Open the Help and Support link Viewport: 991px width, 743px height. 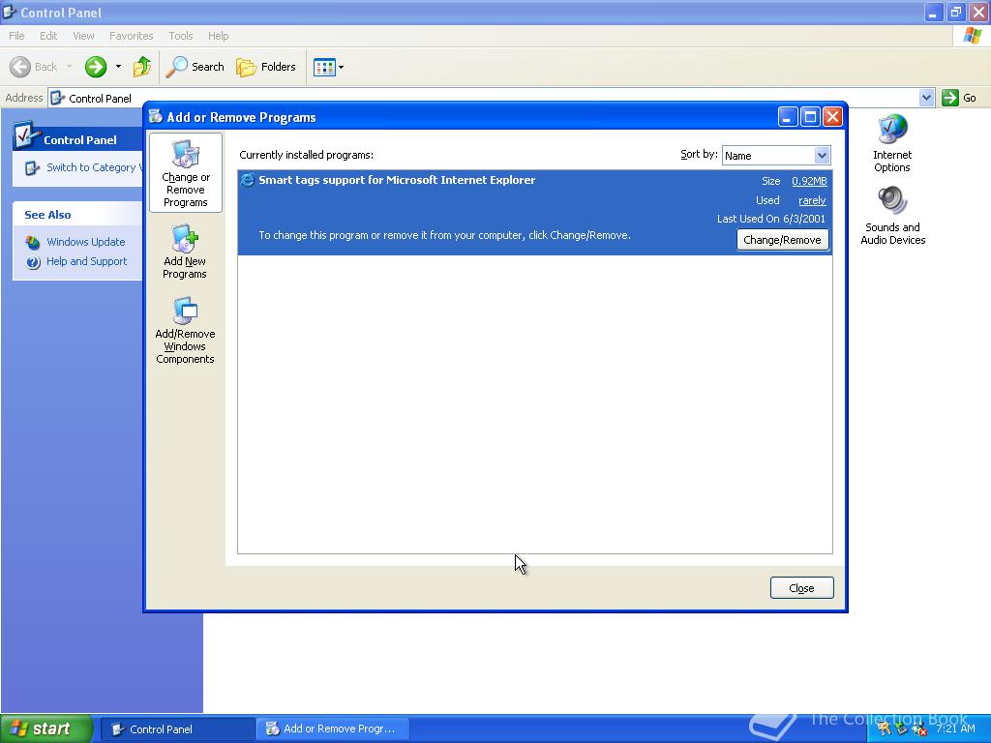pos(86,261)
